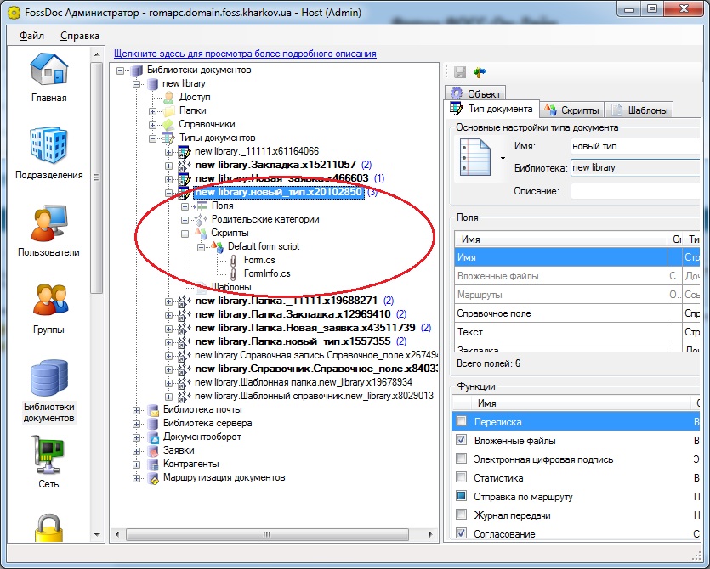
Task: Expand the Библиотека почты tree node
Action: (137, 410)
